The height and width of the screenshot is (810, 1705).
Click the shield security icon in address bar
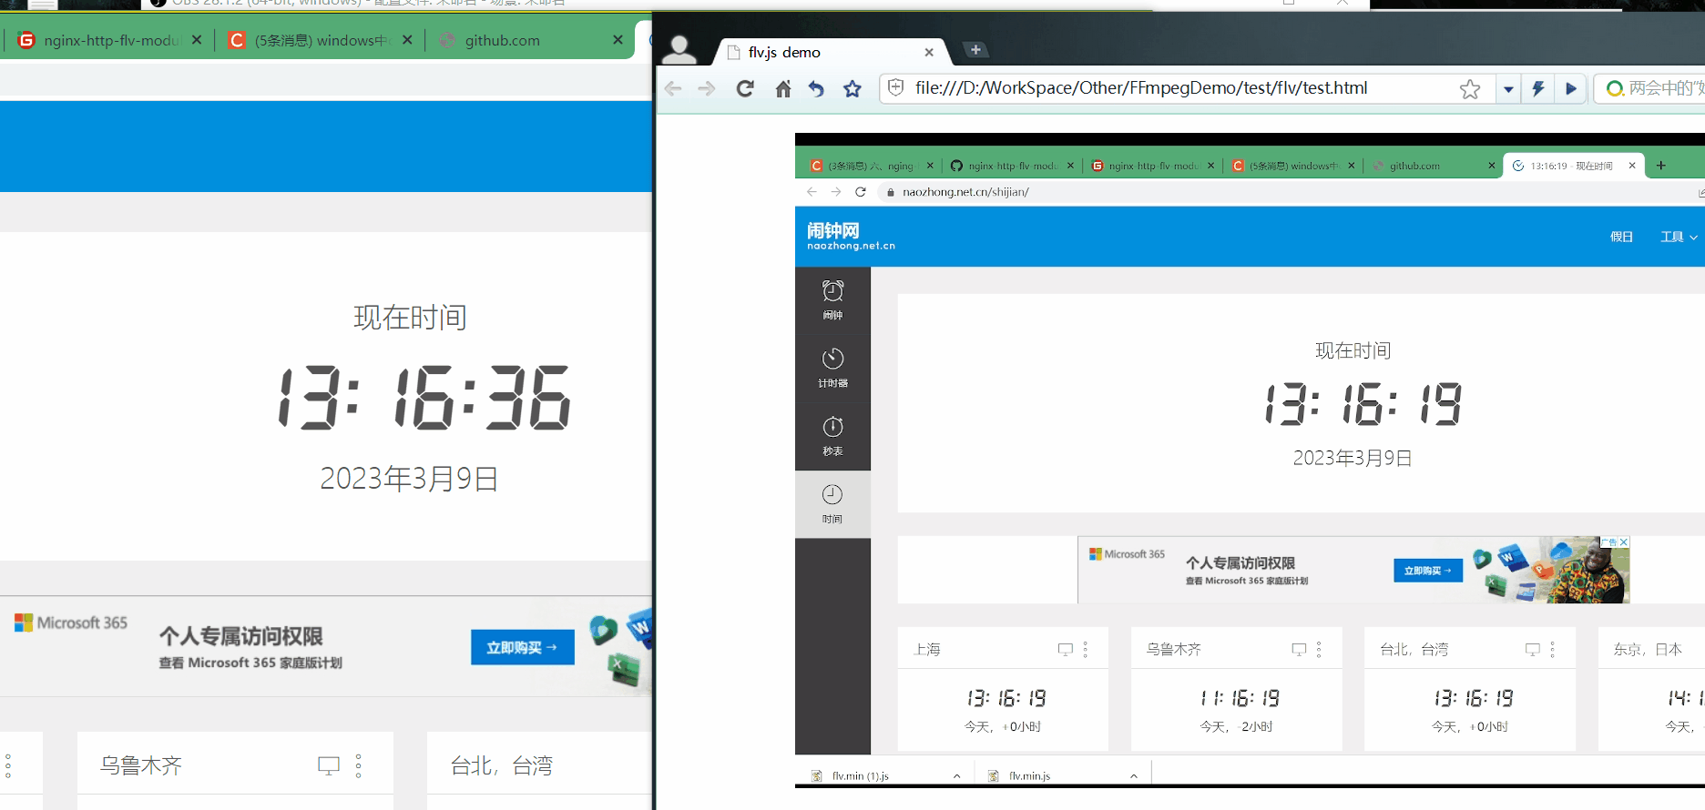[x=896, y=87]
